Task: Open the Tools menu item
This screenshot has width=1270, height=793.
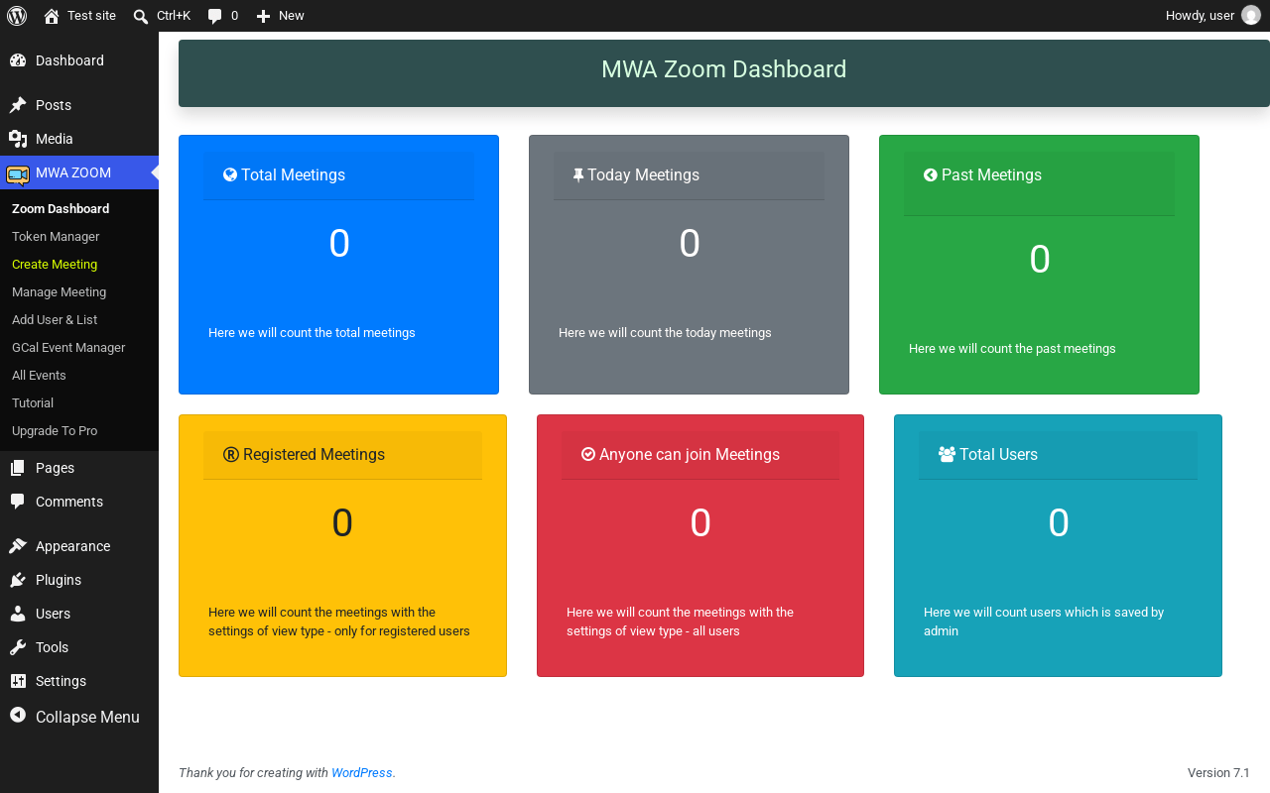Action: pos(79,647)
